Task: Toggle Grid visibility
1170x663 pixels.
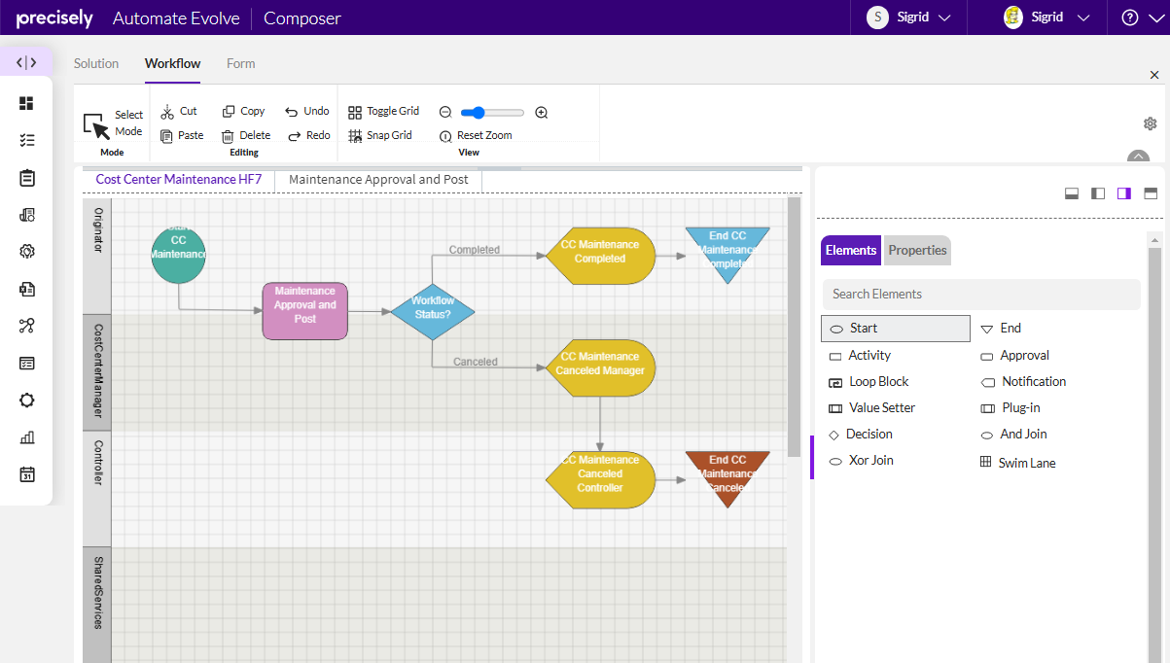Action: pyautogui.click(x=383, y=111)
